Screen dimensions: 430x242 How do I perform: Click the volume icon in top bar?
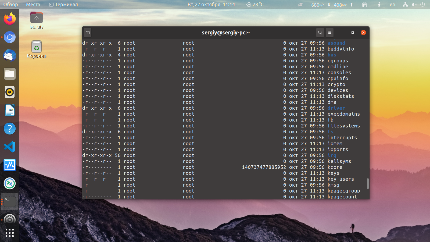click(414, 5)
